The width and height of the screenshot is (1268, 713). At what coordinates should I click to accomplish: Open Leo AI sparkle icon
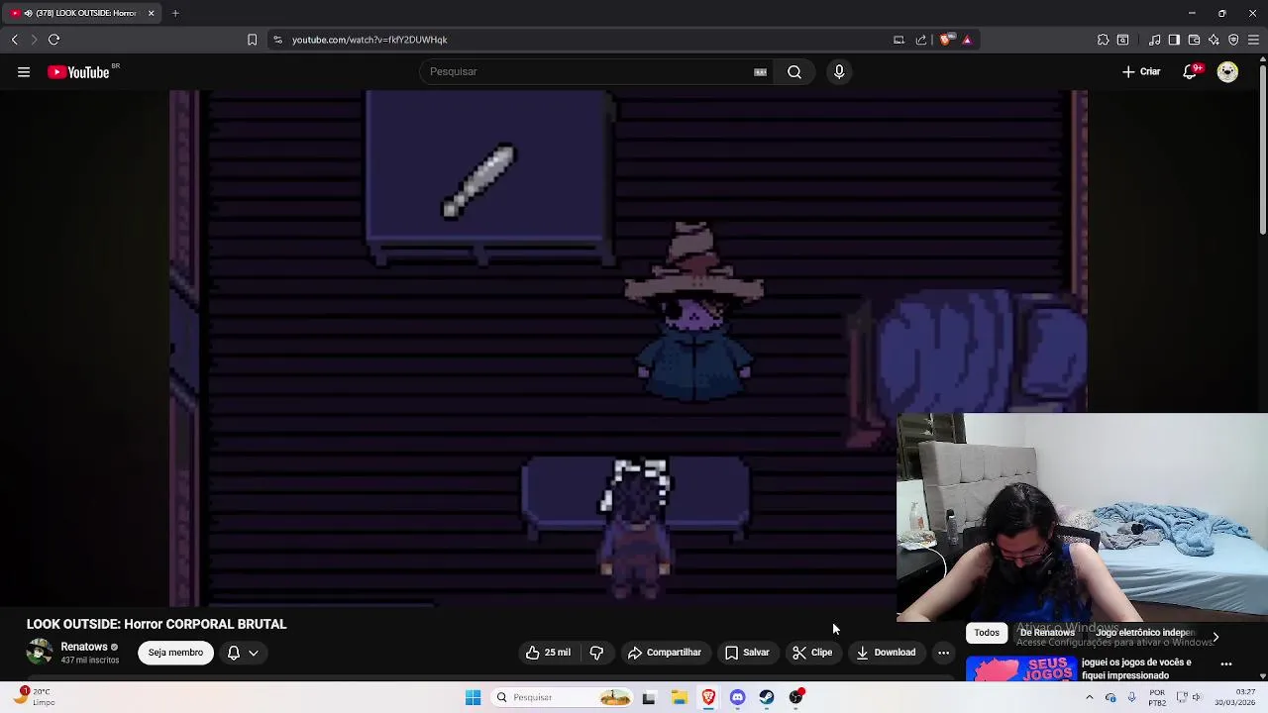click(x=1214, y=40)
